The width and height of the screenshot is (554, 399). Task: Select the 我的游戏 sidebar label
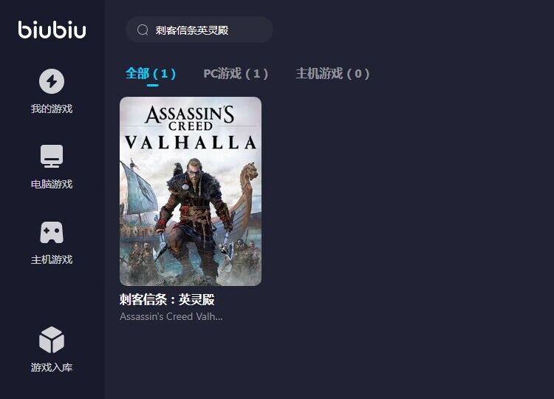(x=52, y=109)
